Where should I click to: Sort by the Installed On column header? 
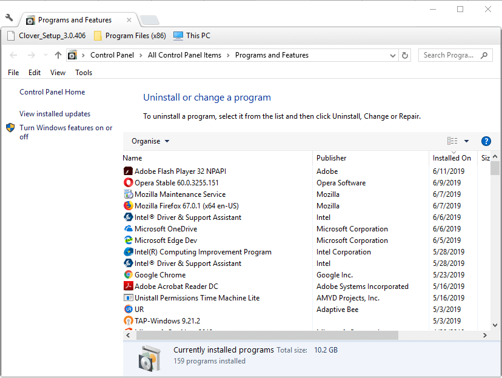pyautogui.click(x=452, y=158)
